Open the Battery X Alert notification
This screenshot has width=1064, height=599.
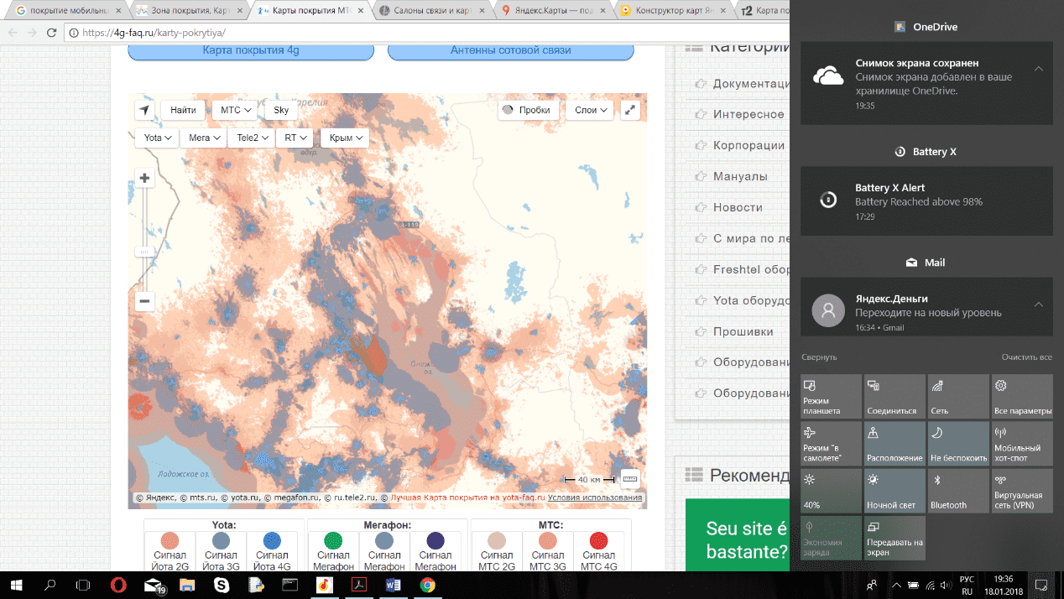pos(926,201)
